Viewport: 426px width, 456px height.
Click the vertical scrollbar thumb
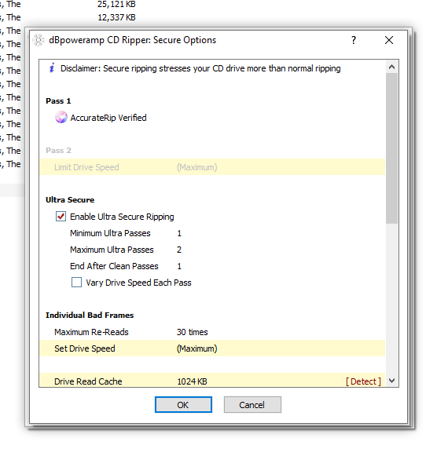pyautogui.click(x=392, y=148)
